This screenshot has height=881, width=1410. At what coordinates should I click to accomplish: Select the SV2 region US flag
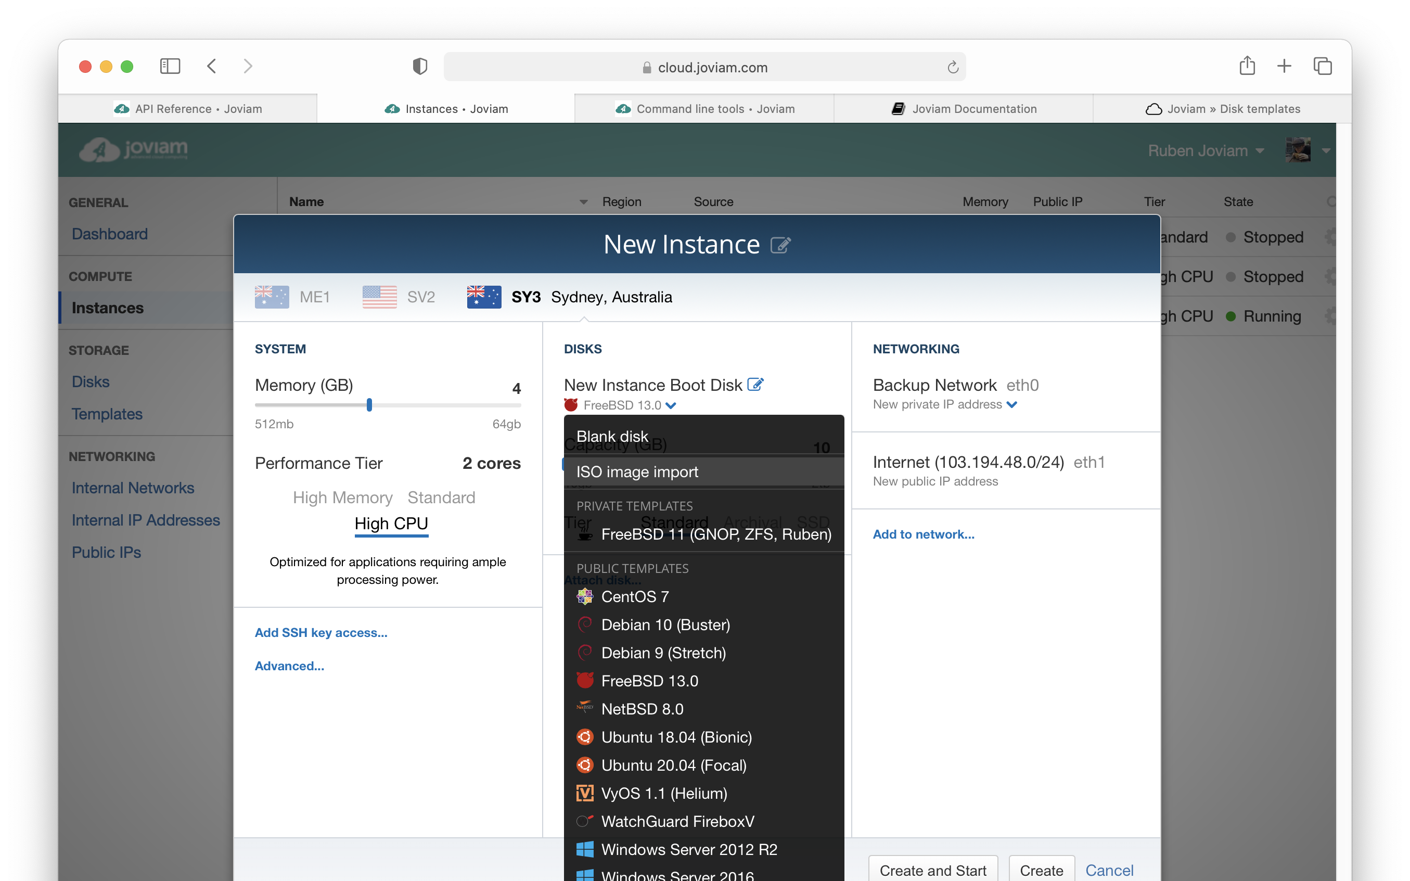pyautogui.click(x=380, y=297)
